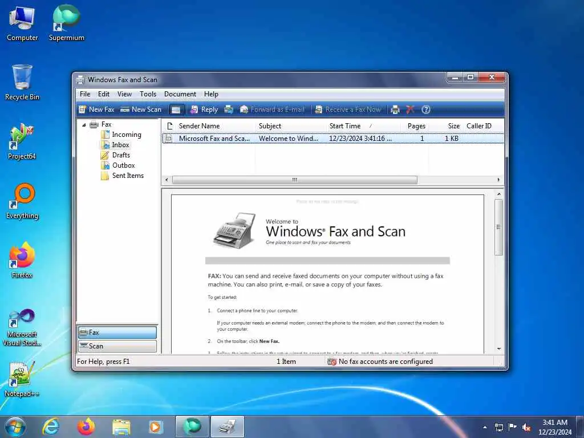Click the horizontal scrollbar thumb in message list

click(x=295, y=180)
